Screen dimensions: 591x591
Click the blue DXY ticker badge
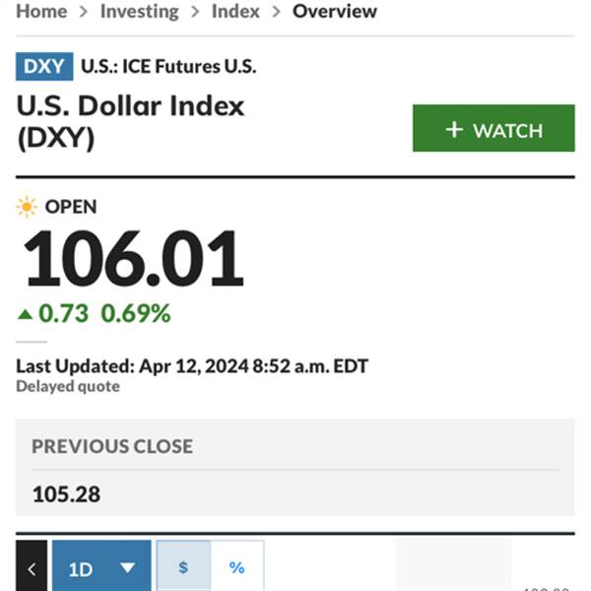[x=44, y=66]
